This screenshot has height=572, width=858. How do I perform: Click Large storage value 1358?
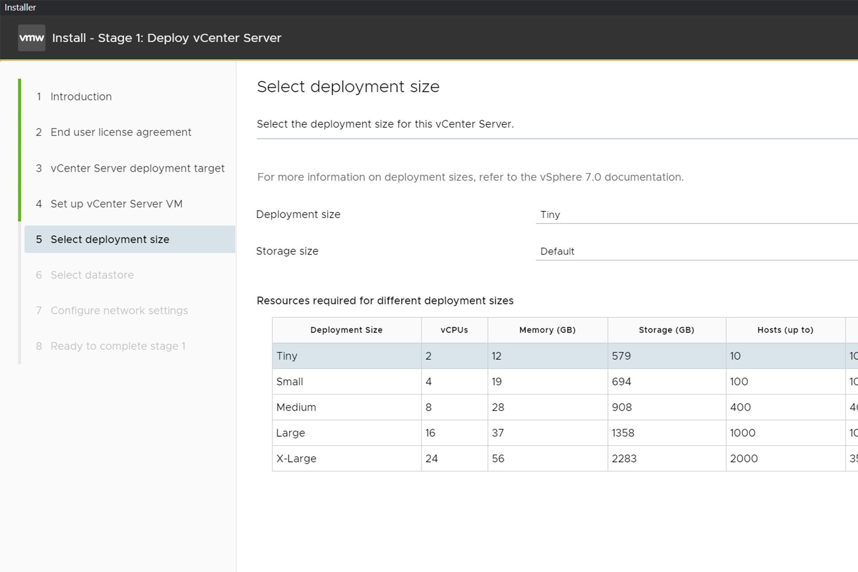coord(623,433)
